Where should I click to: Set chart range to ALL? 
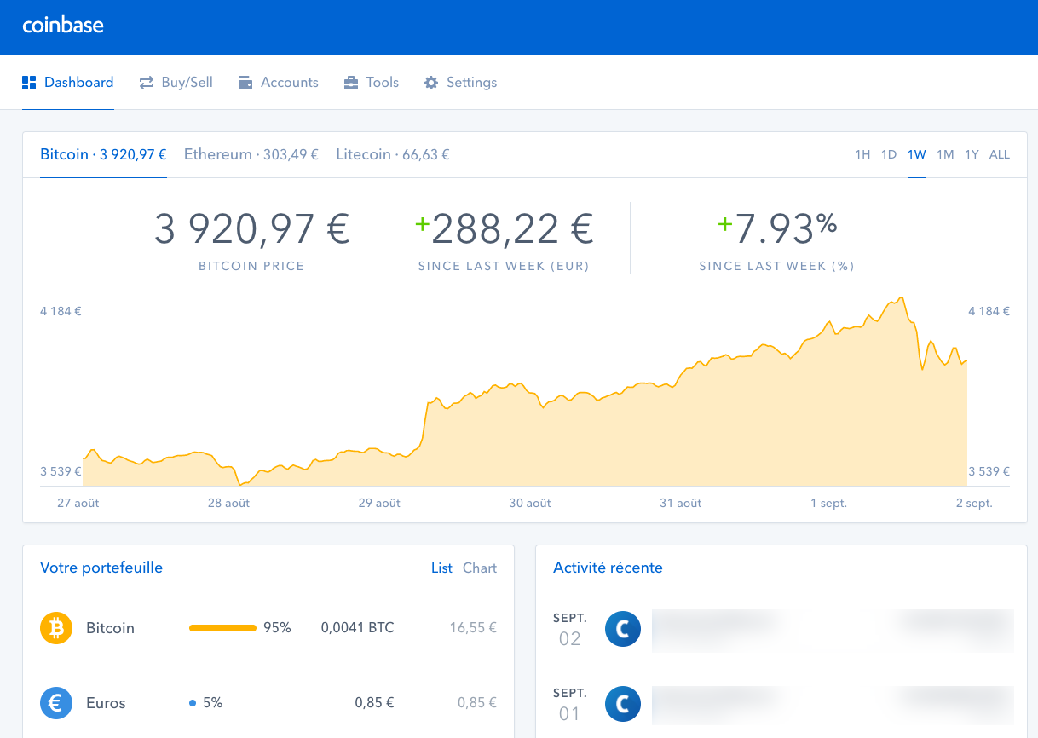(x=1000, y=154)
